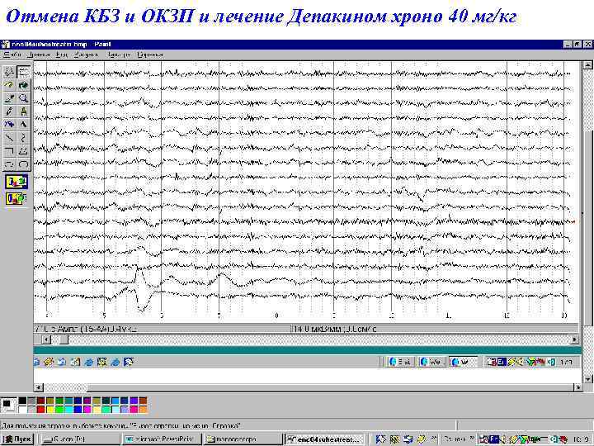Pick the black color swatch
Screen dimensions: 594x446
click(23, 401)
